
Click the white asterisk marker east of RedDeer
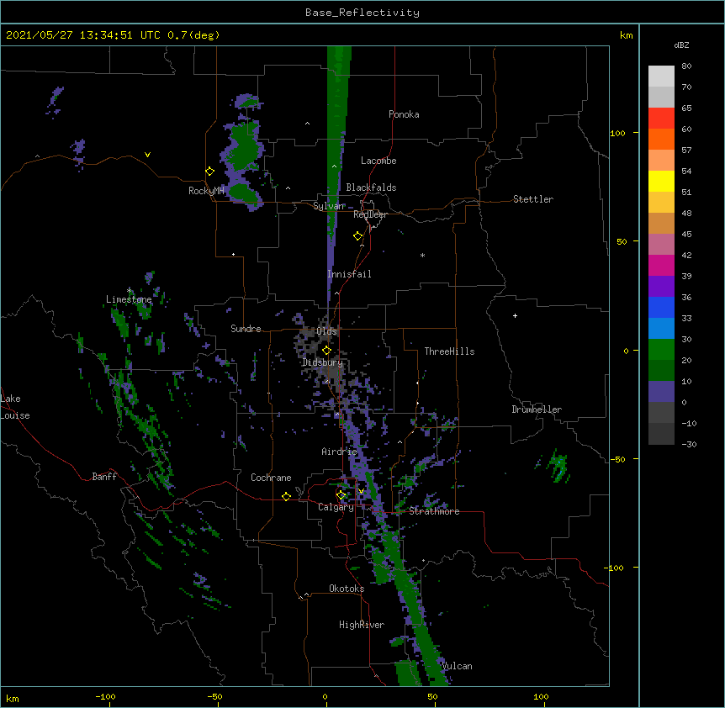422,256
